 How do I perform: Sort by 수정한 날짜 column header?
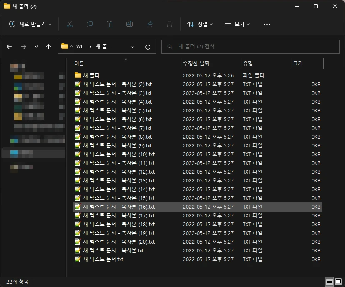click(x=196, y=63)
